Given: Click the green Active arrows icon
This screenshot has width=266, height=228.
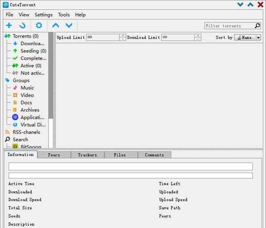Looking at the screenshot, I should [x=15, y=66].
